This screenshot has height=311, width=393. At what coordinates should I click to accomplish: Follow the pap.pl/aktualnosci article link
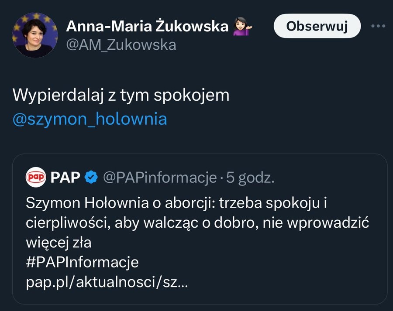tap(107, 283)
